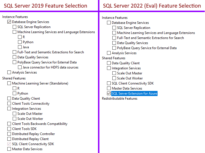
Task: Check Distributed Replay Controller
Action: coord(9,134)
